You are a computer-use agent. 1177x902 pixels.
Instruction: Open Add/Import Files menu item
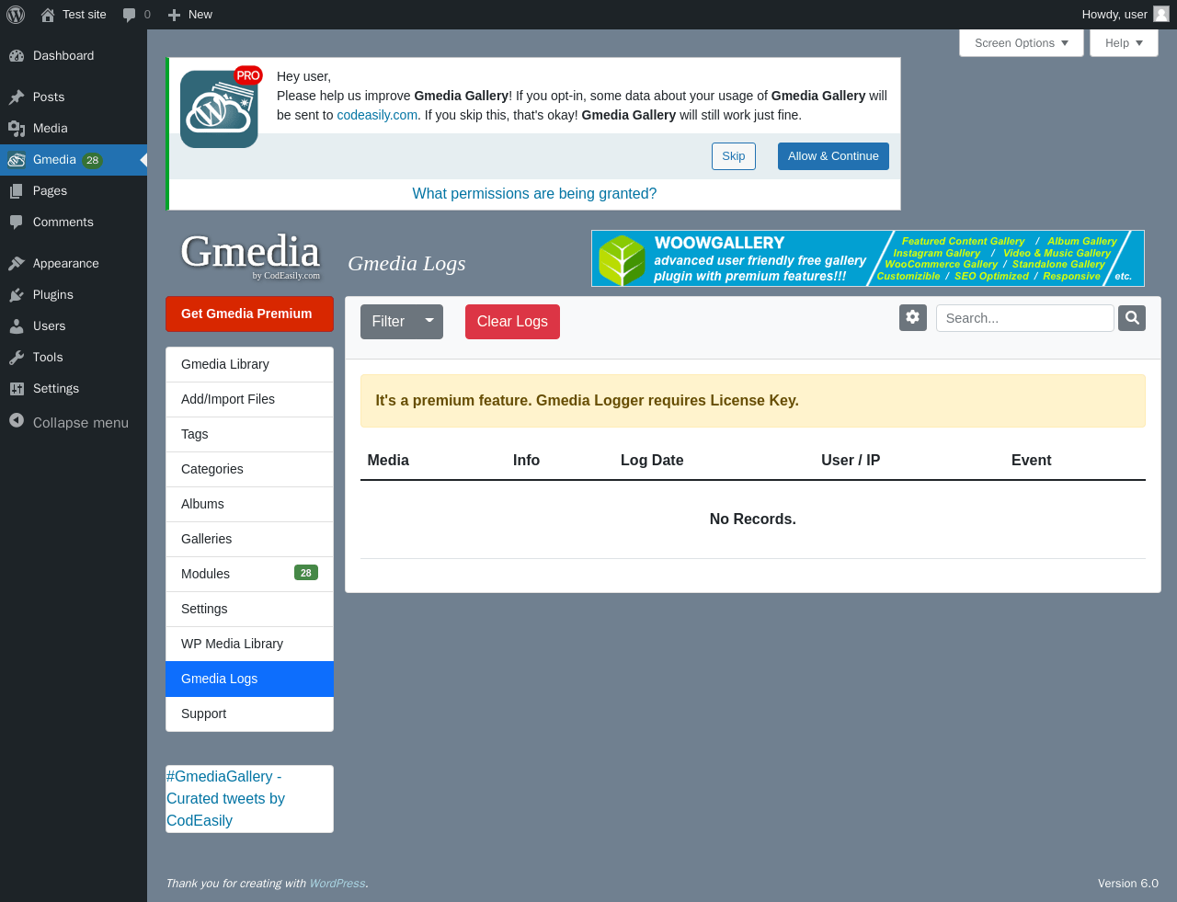point(249,399)
